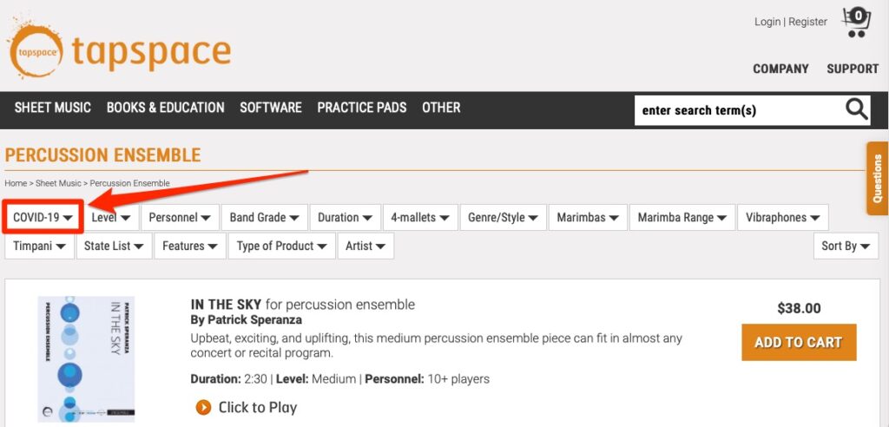Expand the Marimba Range filter
Image resolution: width=889 pixels, height=427 pixels.
pos(682,217)
